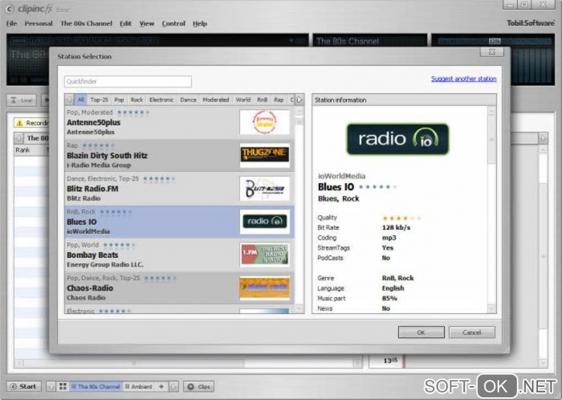
Task: Click the bottom channel tabs left arrow
Action: pyautogui.click(x=51, y=386)
